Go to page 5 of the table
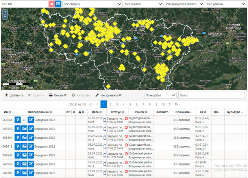248x178 pixels. click(x=130, y=104)
